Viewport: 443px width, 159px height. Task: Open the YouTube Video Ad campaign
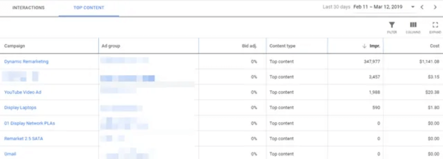point(22,92)
